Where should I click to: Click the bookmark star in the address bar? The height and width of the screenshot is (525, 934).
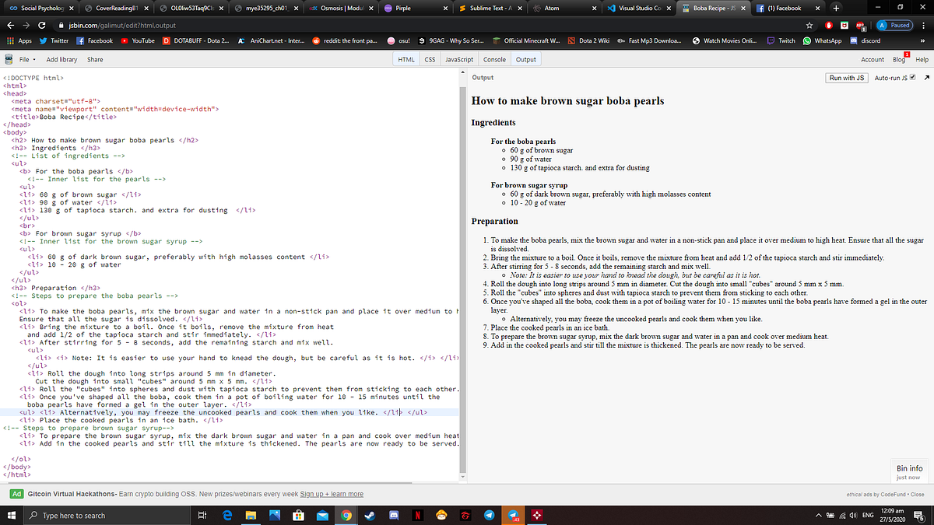click(809, 24)
